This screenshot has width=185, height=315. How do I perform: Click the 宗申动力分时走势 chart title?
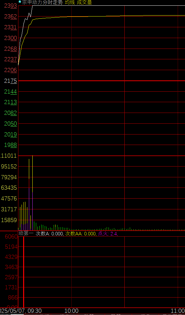pos(43,3)
